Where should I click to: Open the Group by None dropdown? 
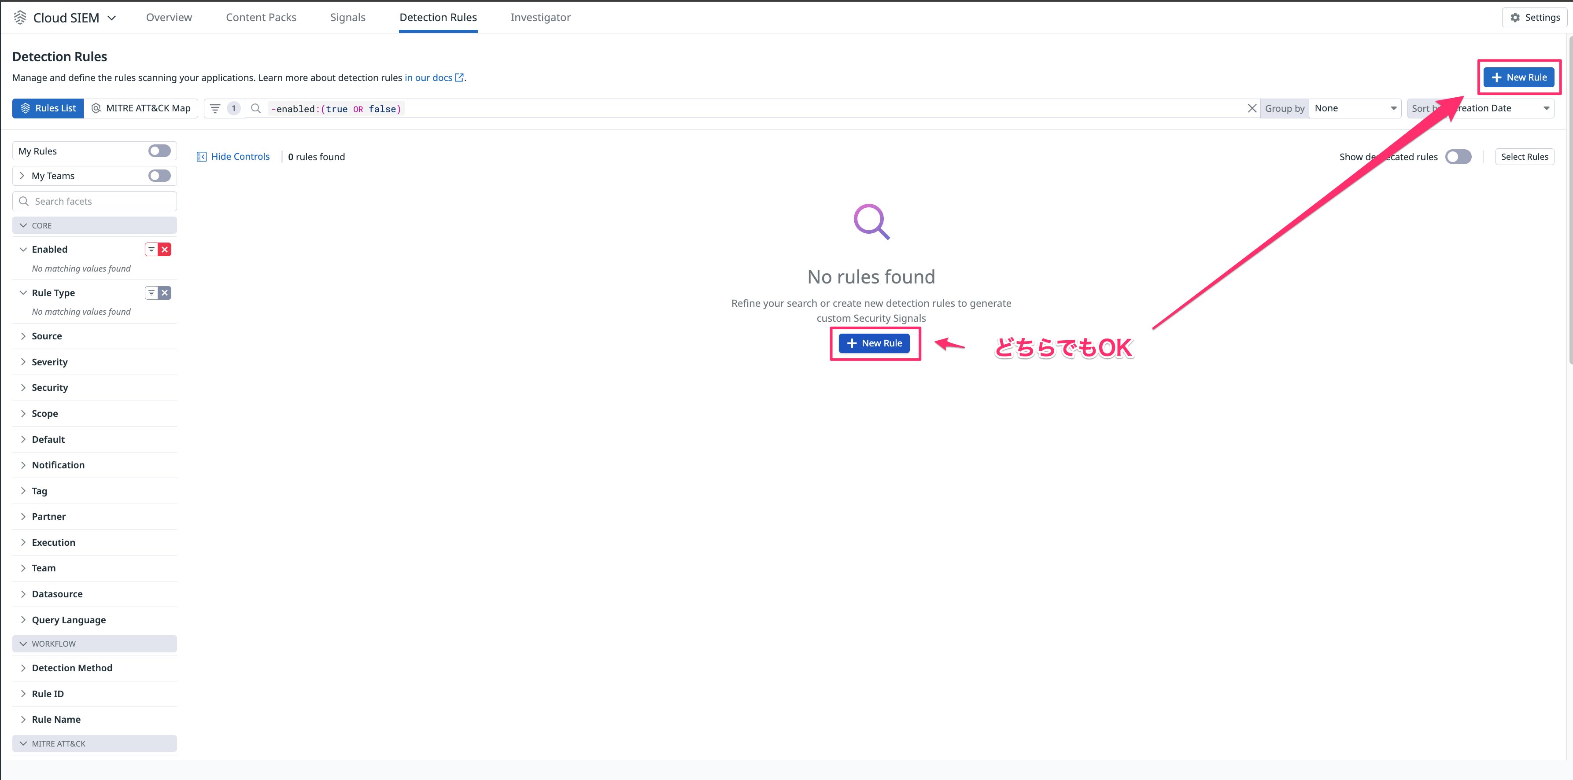[x=1355, y=109]
